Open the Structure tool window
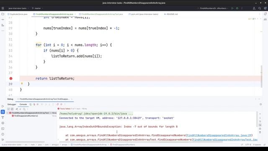 [x=3, y=25]
